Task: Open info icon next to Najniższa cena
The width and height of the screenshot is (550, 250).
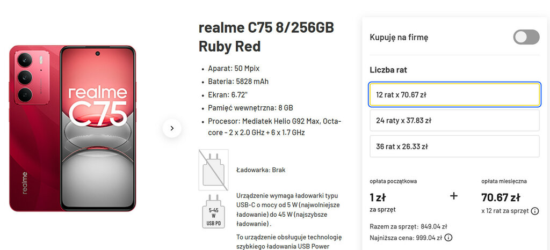Action: coord(448,238)
